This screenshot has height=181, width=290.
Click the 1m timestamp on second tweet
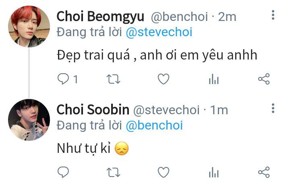click(x=219, y=109)
